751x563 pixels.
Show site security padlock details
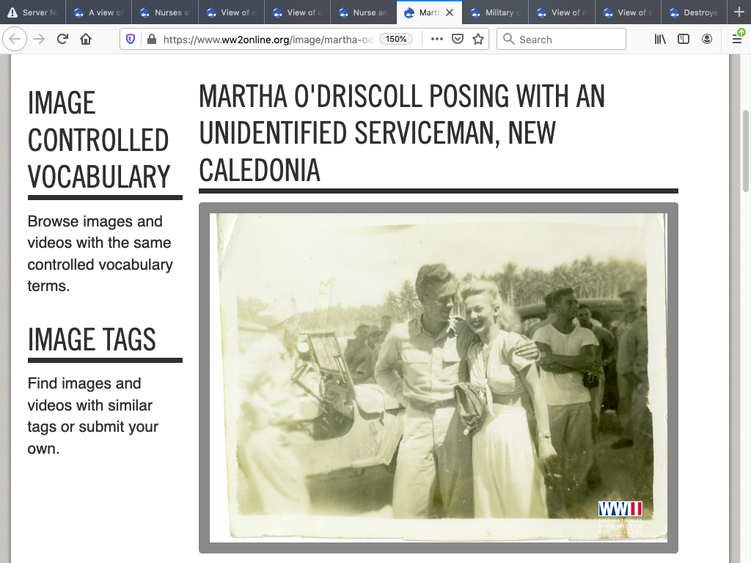coord(151,40)
